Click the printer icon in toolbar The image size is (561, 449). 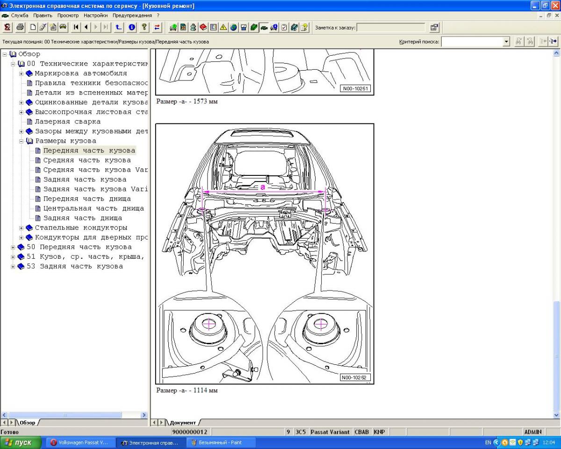(20, 27)
